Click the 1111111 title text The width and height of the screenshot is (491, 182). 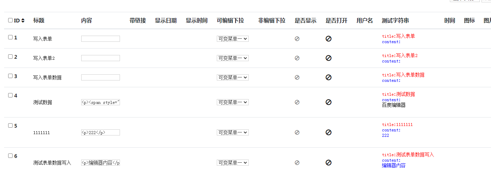[41, 133]
